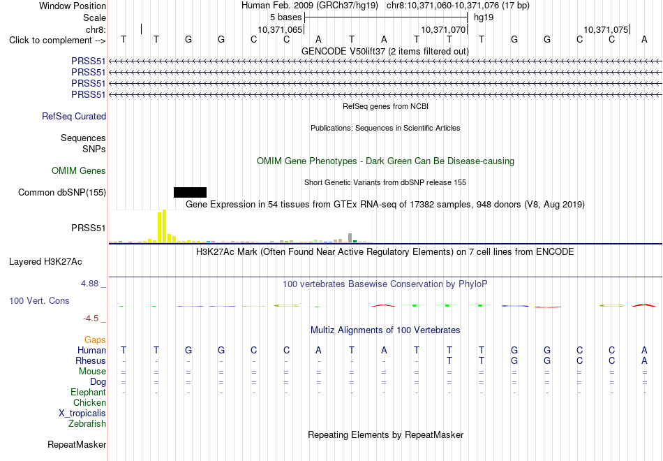Click the Chicken species label

click(89, 403)
